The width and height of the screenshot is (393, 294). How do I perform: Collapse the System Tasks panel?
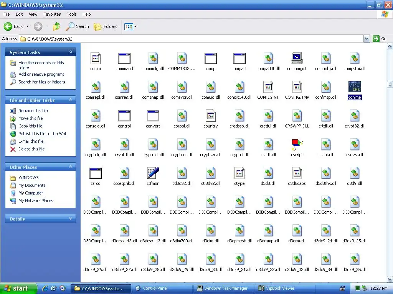point(71,52)
